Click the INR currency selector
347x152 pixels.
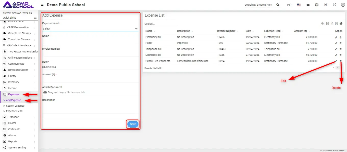coord(289,5)
